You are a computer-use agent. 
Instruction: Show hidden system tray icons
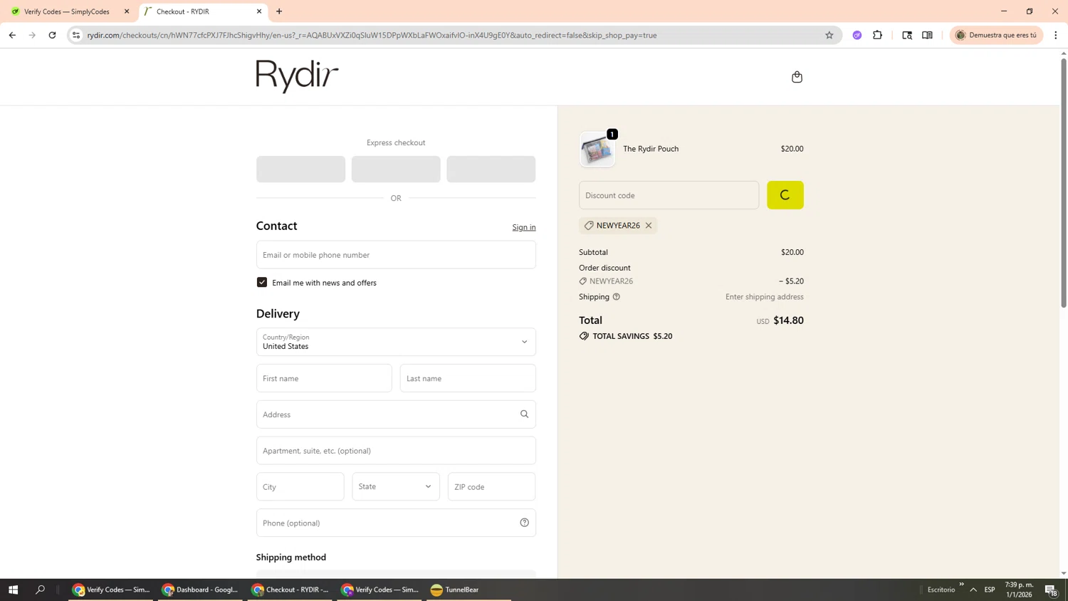973,590
